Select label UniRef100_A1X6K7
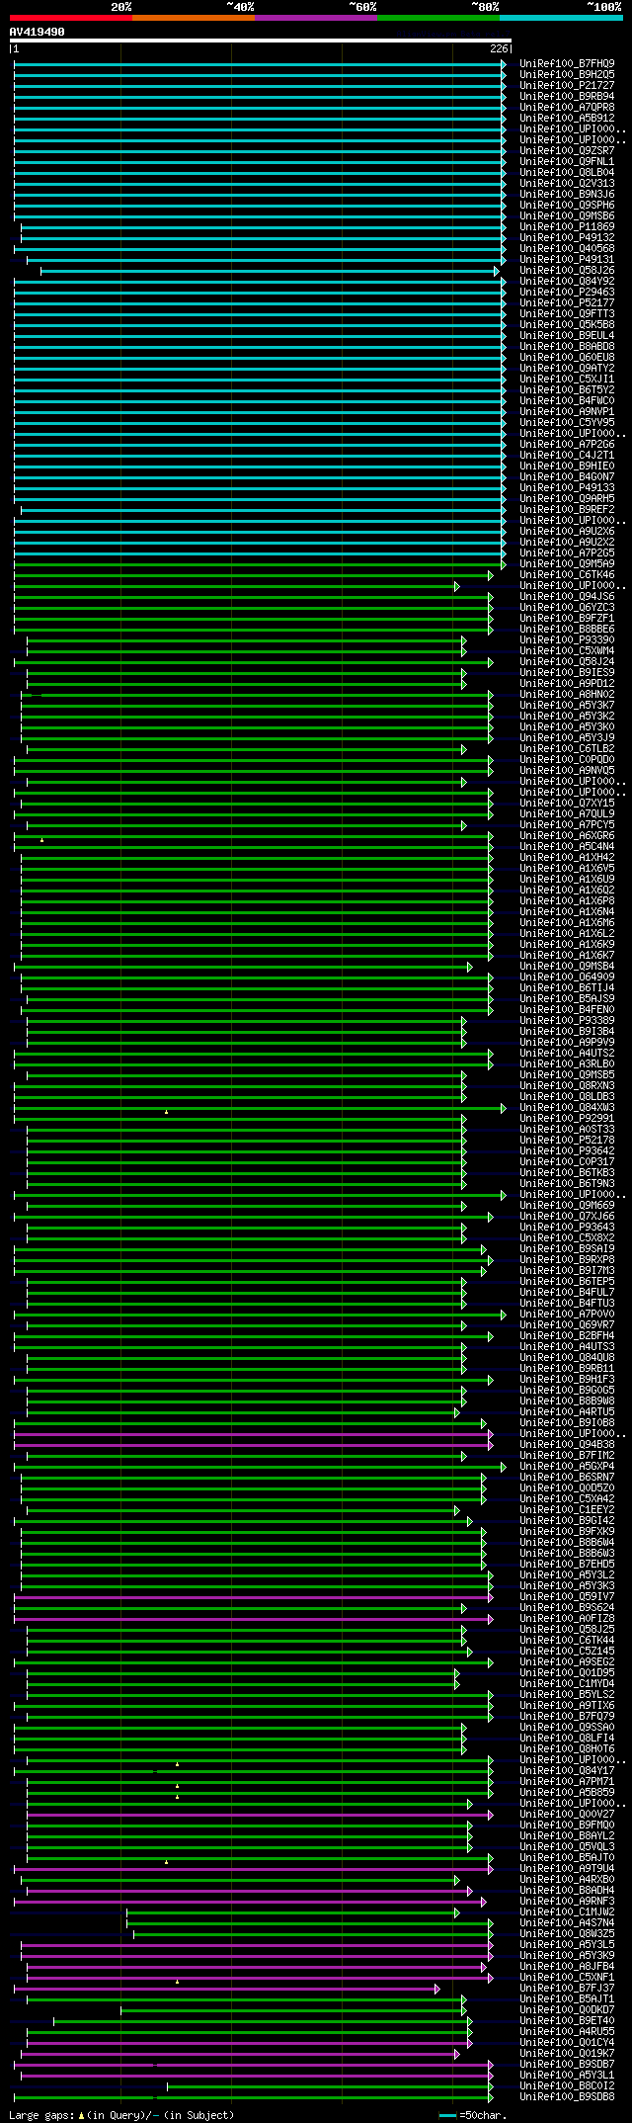This screenshot has width=632, height=2123. pyautogui.click(x=567, y=955)
